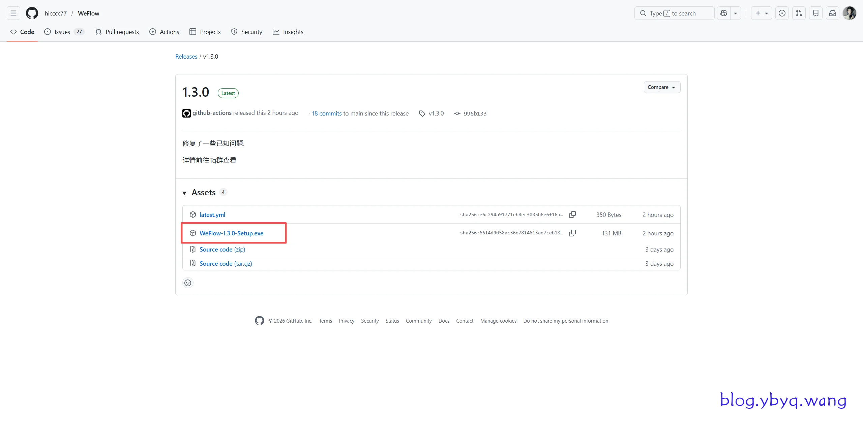Open the Copilot chat icon
The height and width of the screenshot is (426, 863).
(723, 13)
